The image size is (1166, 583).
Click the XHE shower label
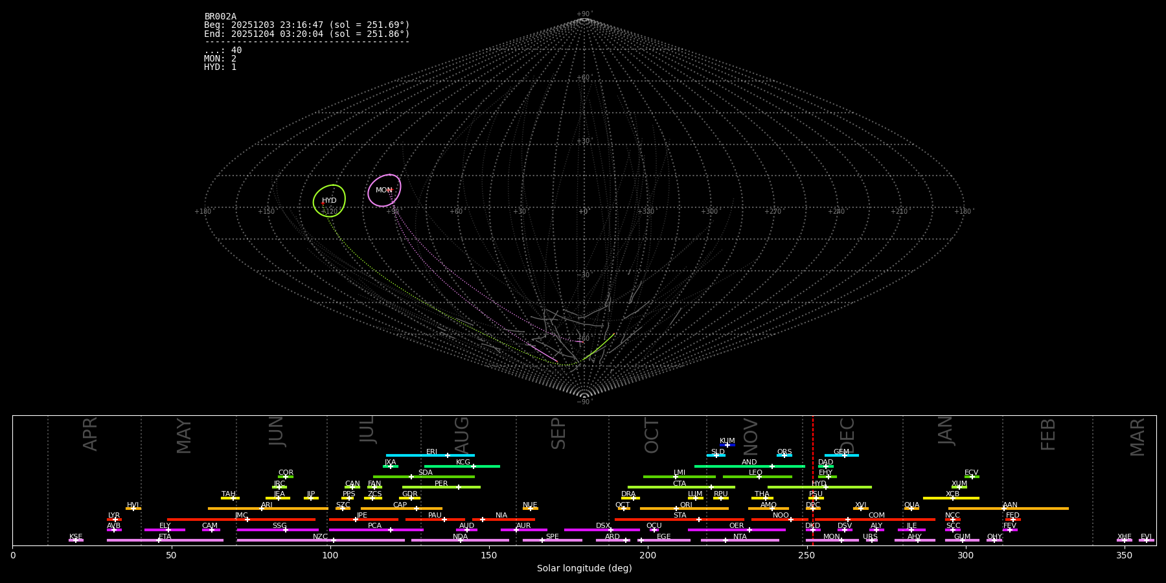click(1125, 537)
